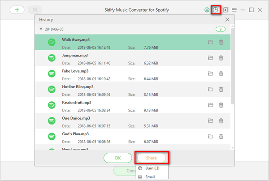269x181 pixels.
Task: Click the 9.13 MiB size value
Action: point(151,110)
